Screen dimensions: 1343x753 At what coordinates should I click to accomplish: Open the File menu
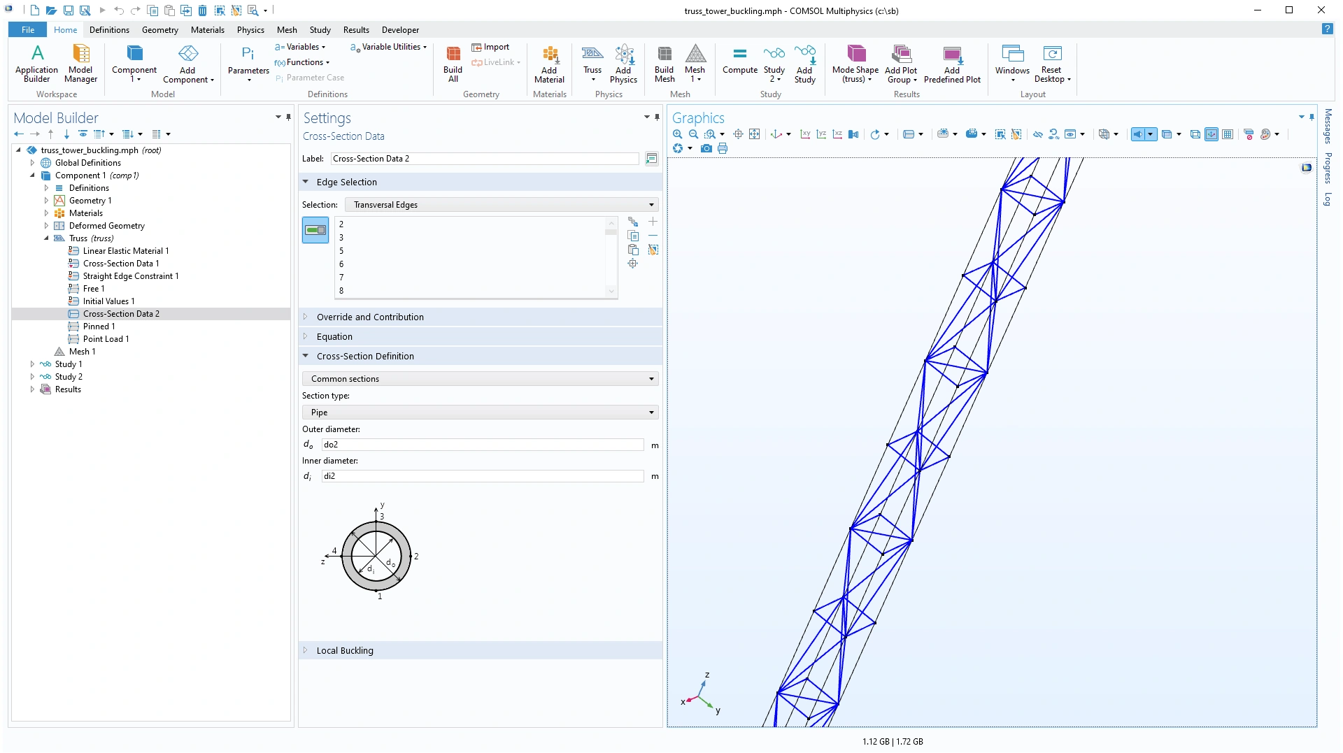point(27,30)
